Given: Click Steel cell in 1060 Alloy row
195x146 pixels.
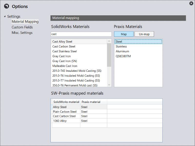Looking at the screenshot, I should point(94,121).
